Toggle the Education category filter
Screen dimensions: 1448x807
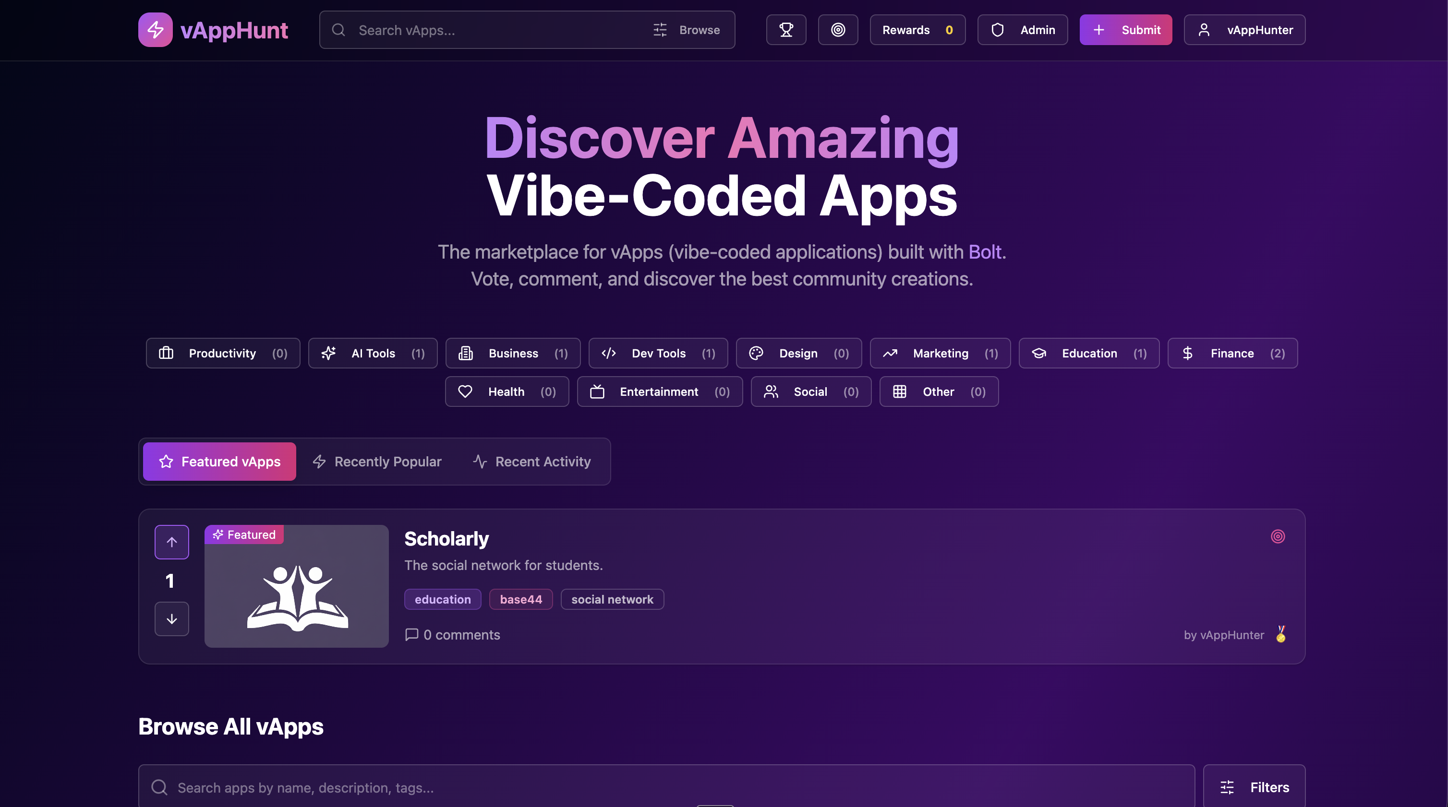[1088, 353]
